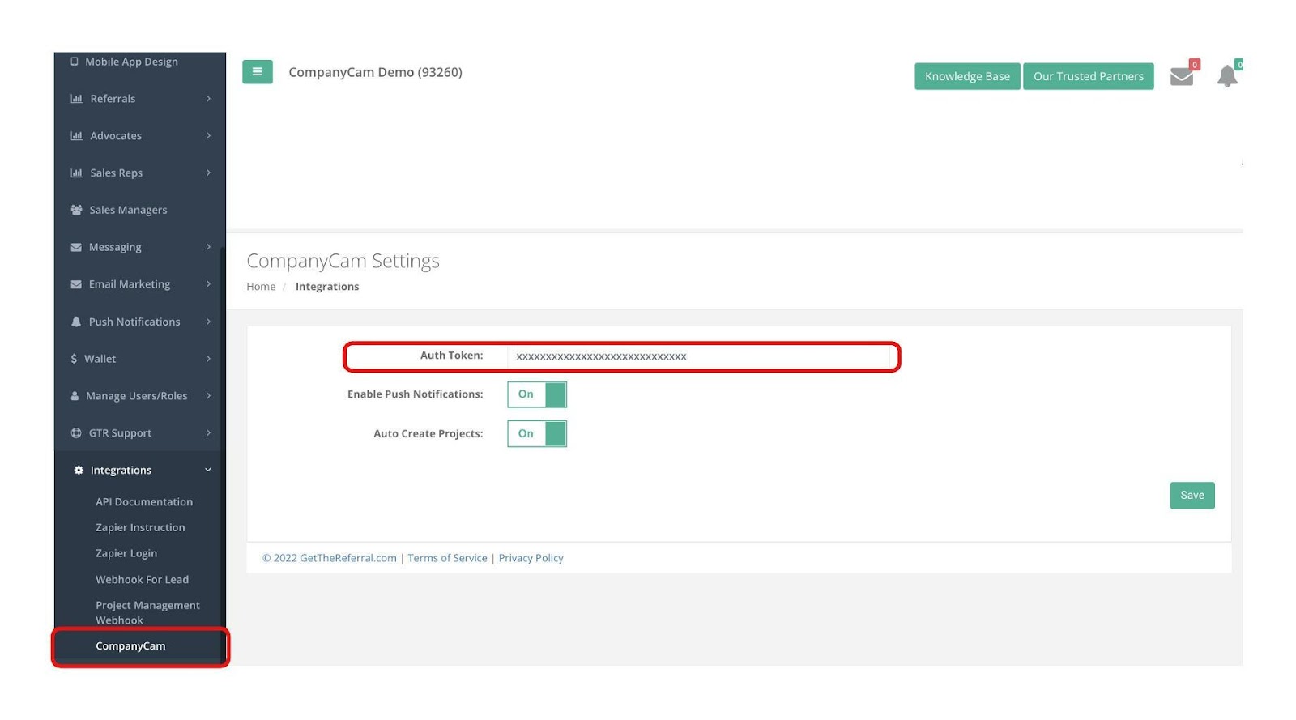Click the Knowledge Base button

coord(967,76)
